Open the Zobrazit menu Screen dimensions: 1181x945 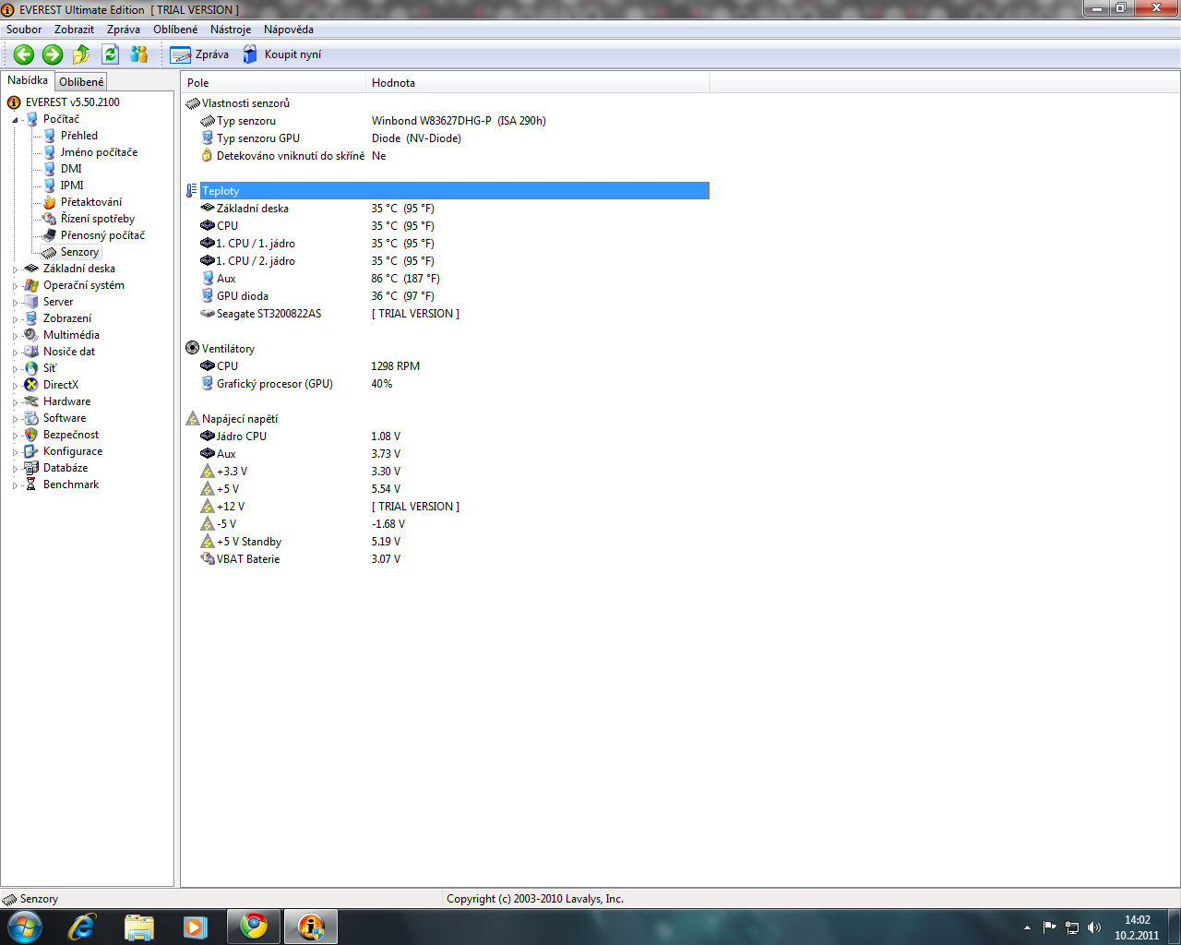pyautogui.click(x=74, y=30)
